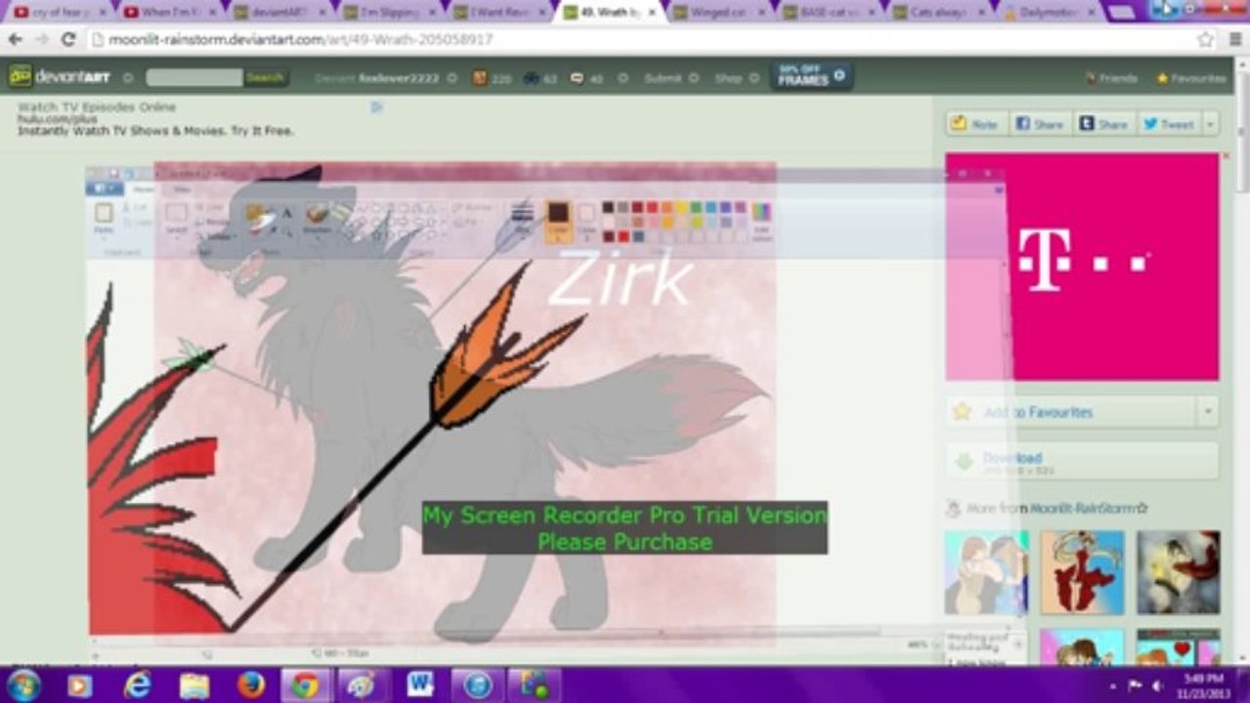Screen dimensions: 1250x703
Task: Pick the red swatch in Paint palette
Action: (x=652, y=207)
